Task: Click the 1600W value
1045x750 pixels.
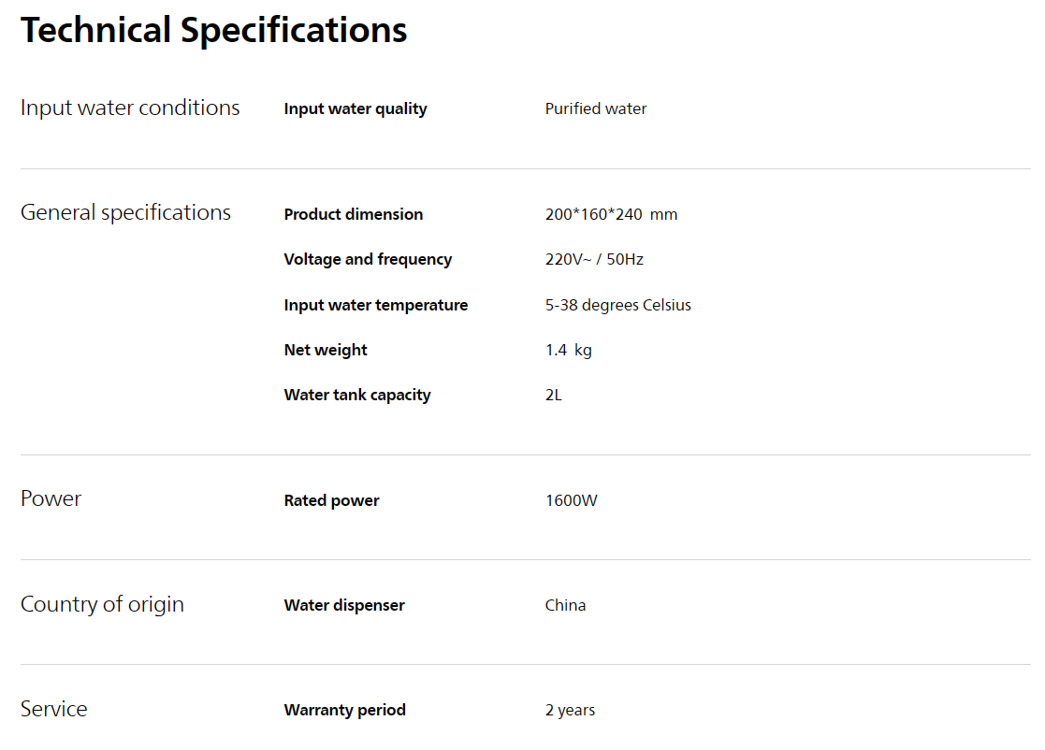Action: [x=572, y=500]
